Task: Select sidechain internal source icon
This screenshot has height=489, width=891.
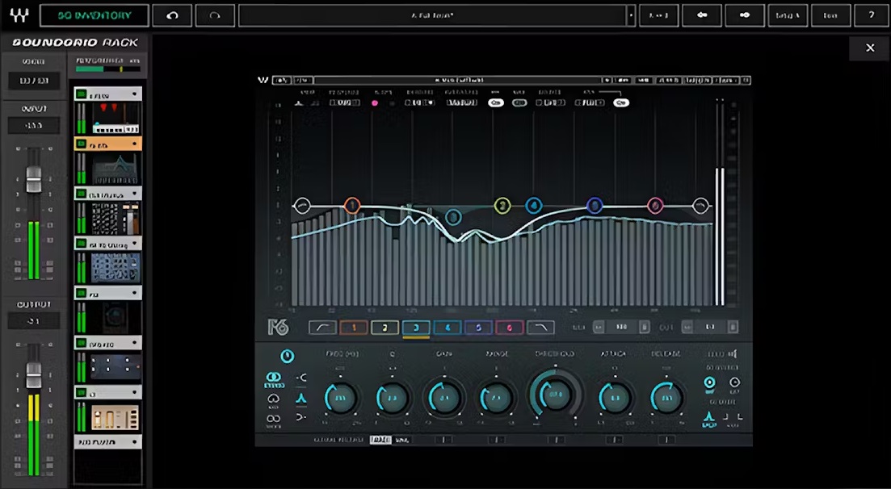Action: pyautogui.click(x=710, y=382)
